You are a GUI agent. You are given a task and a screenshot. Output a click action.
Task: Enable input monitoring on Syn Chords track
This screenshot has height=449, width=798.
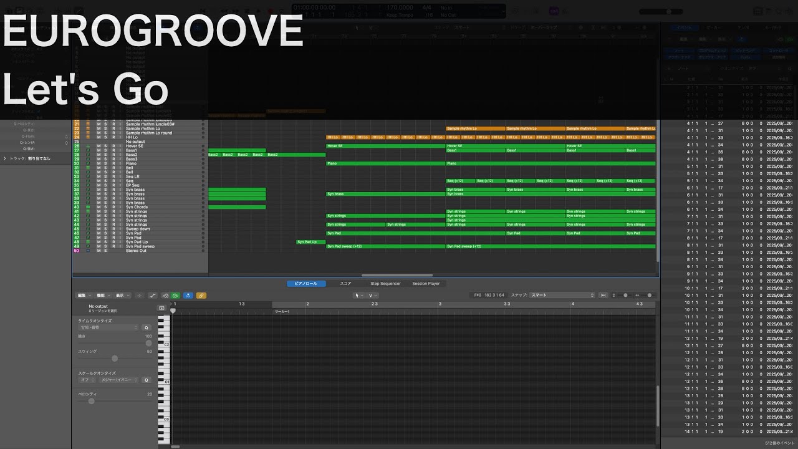pyautogui.click(x=120, y=207)
